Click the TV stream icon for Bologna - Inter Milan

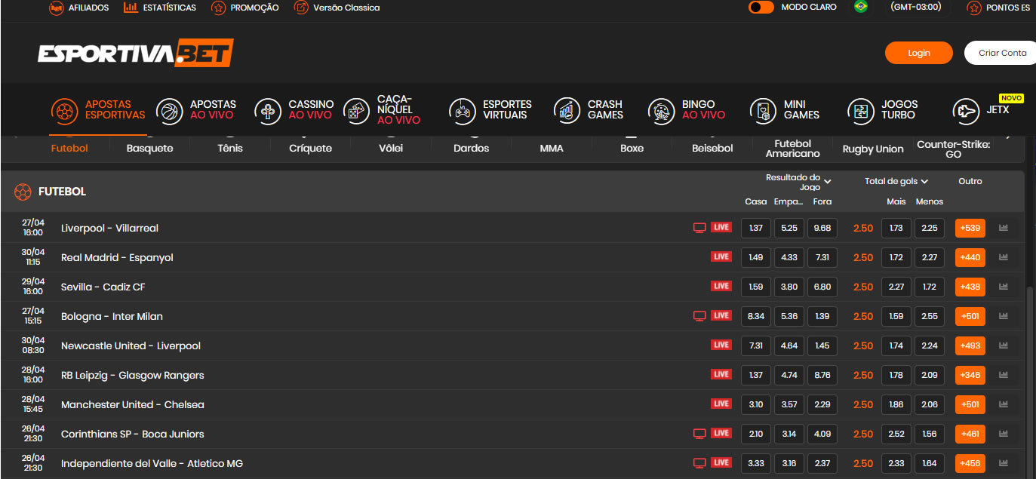click(699, 316)
